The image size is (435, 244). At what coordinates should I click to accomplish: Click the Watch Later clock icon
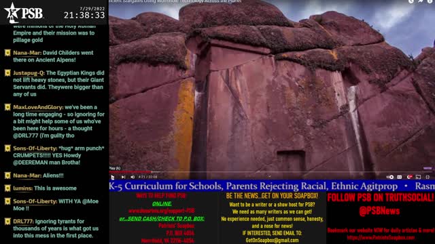(x=411, y=1)
